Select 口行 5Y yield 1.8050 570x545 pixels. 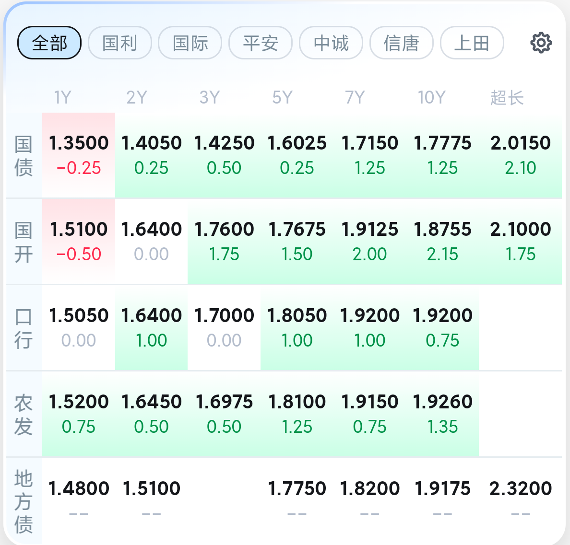tap(297, 328)
